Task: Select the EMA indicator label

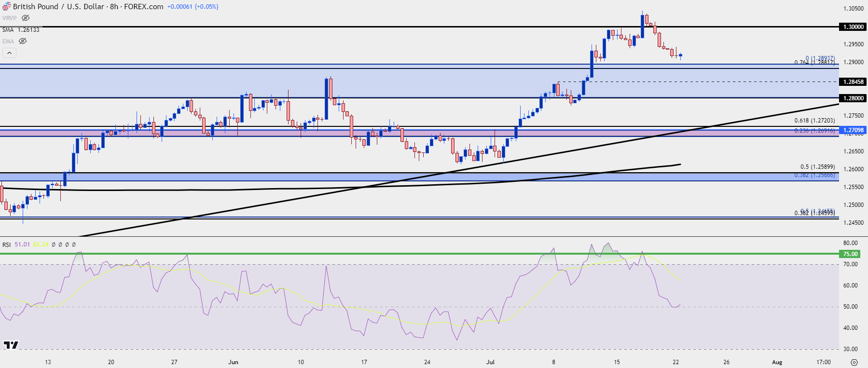Action: (8, 41)
